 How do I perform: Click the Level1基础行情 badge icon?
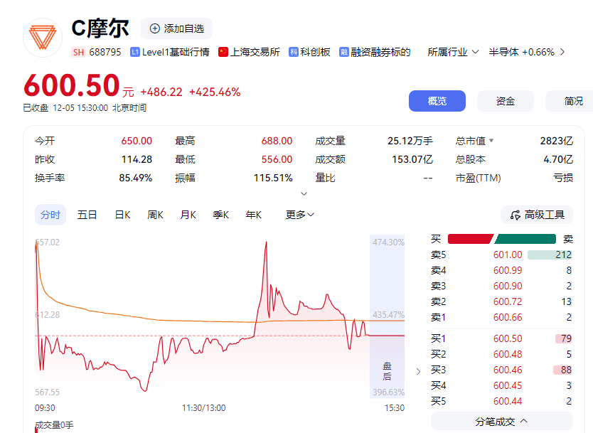point(134,52)
